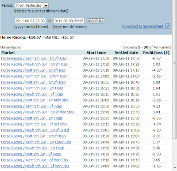
Task: Open the Period dropdown arrow
Action: [x=46, y=6]
